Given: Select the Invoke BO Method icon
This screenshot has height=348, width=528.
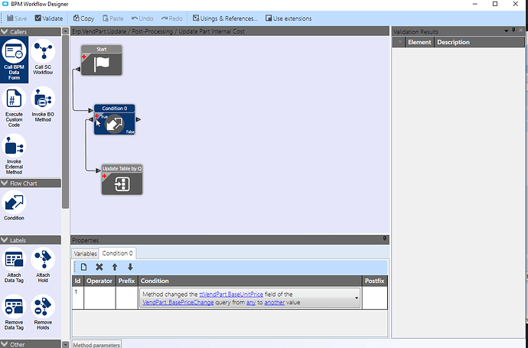Looking at the screenshot, I should [x=43, y=104].
